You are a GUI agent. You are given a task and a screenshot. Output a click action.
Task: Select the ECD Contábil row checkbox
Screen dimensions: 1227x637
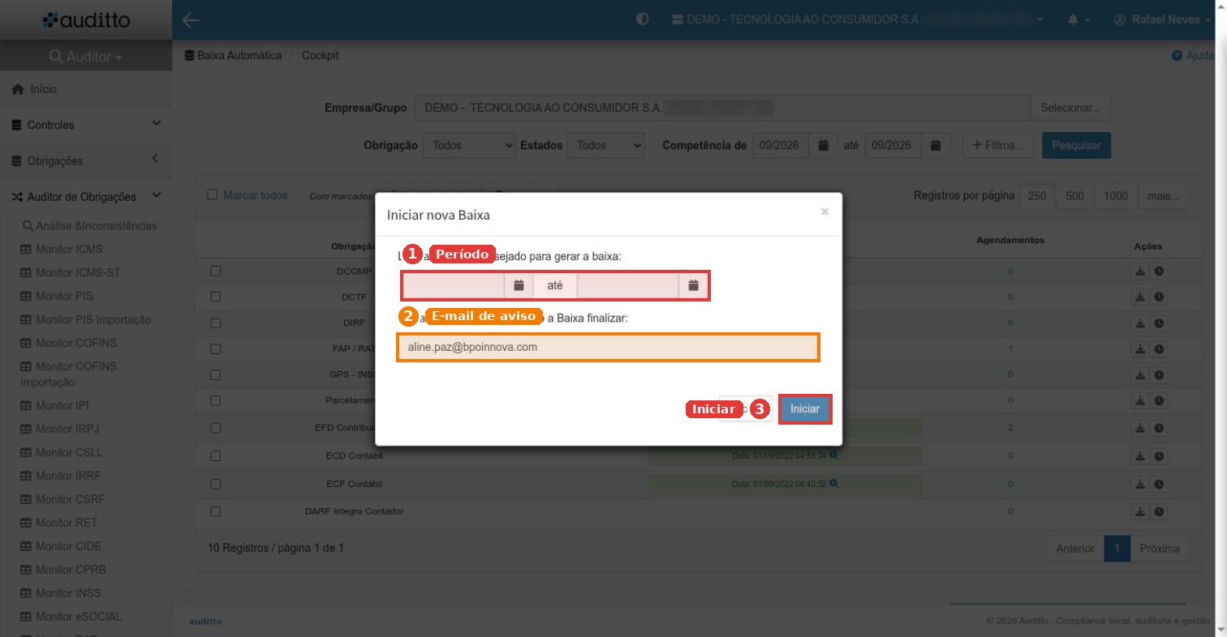pyautogui.click(x=215, y=456)
